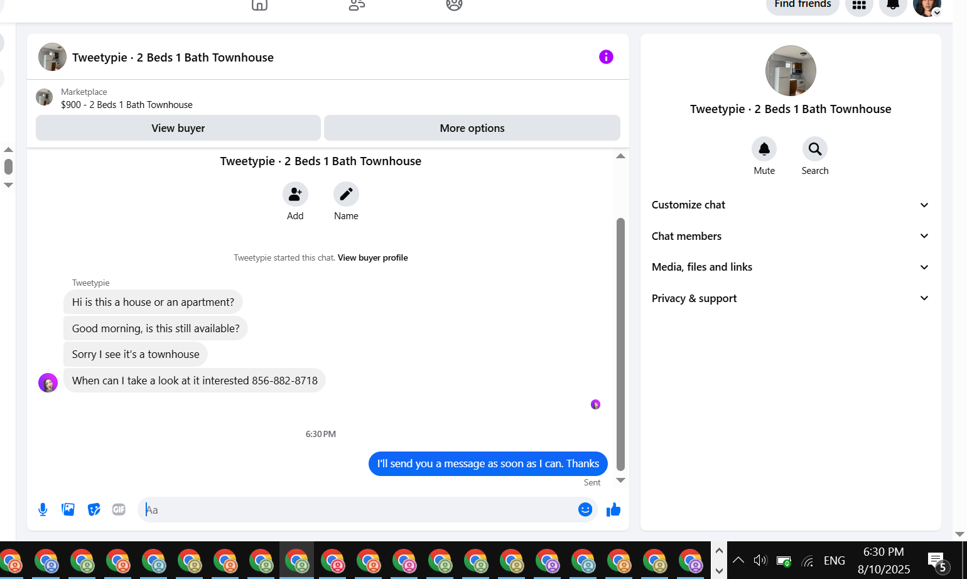The height and width of the screenshot is (579, 967).
Task: Open notifications bell in top bar
Action: pyautogui.click(x=892, y=5)
